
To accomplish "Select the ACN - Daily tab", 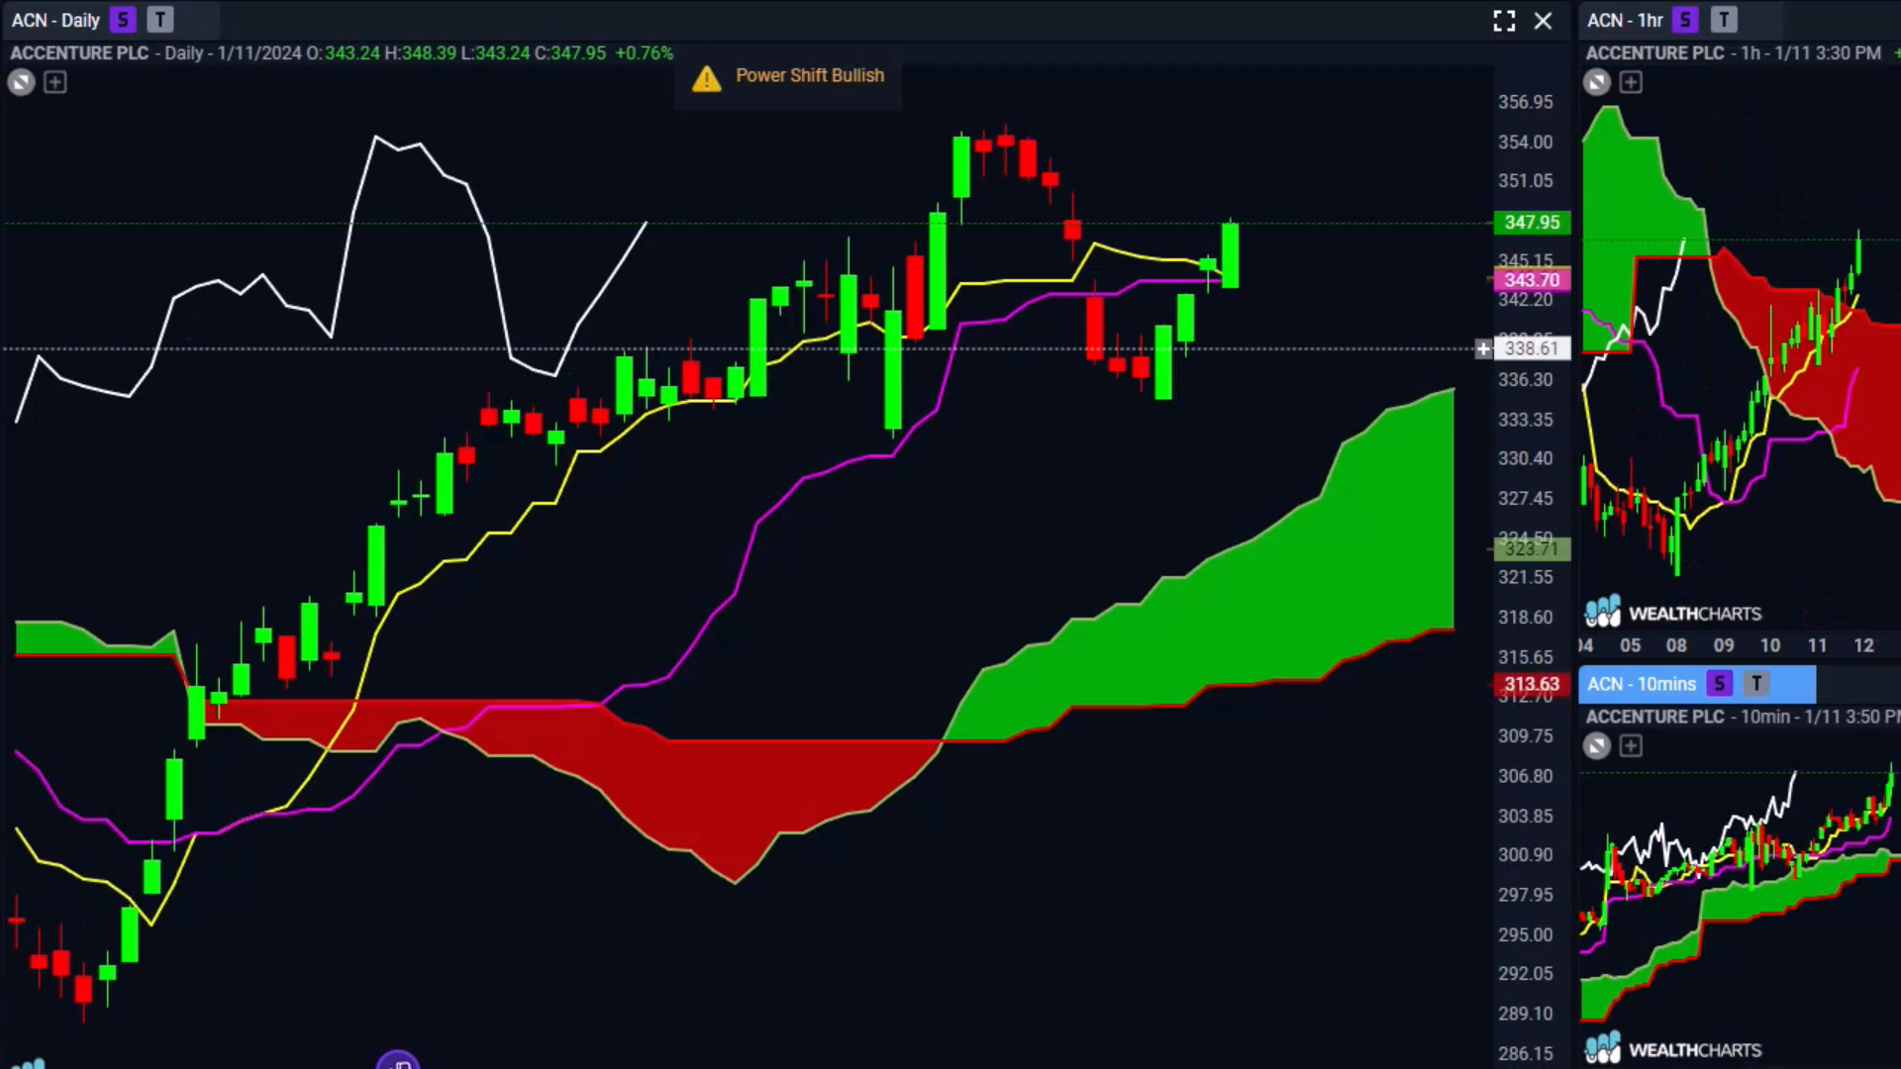I will 55,20.
